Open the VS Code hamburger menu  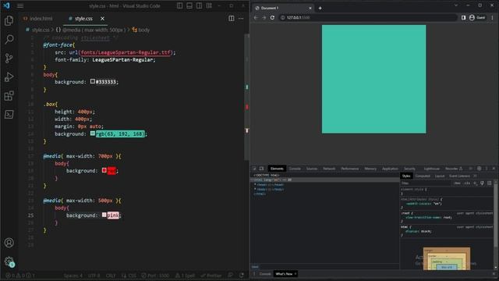(20, 5)
